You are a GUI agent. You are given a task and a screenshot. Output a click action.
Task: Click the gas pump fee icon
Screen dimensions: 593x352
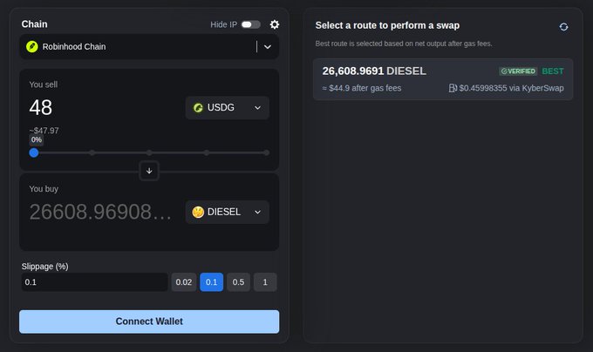[x=453, y=88]
